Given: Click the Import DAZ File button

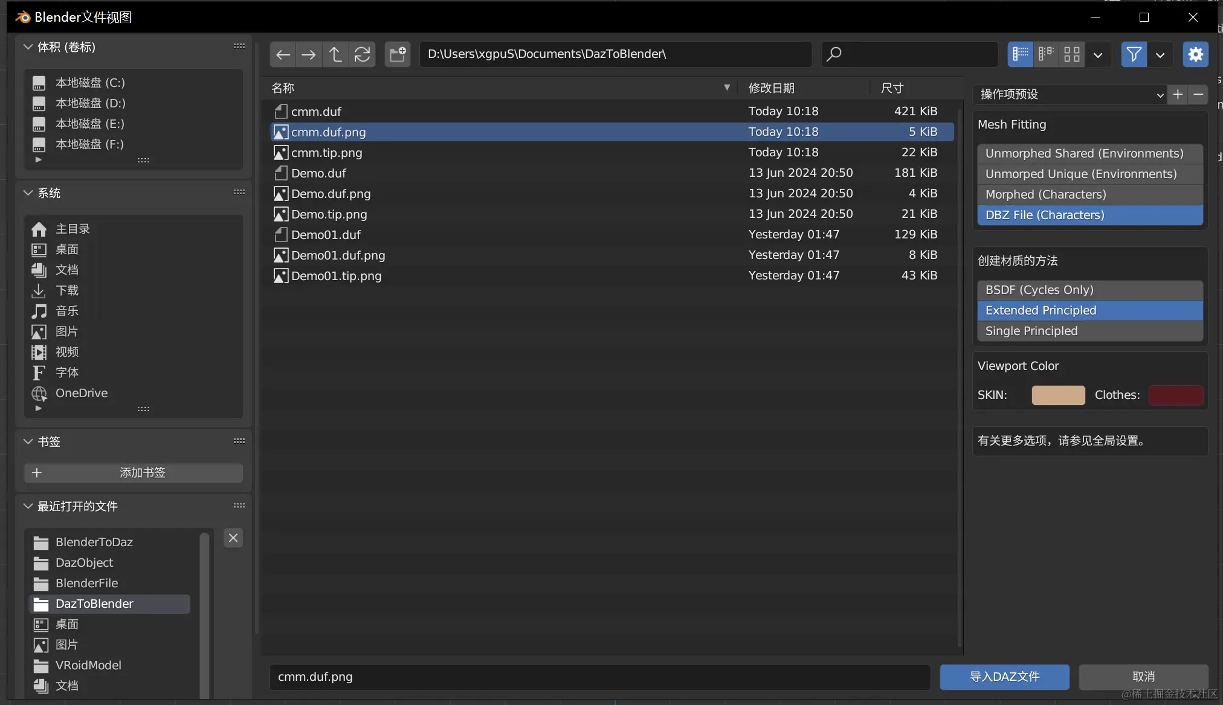Looking at the screenshot, I should point(1004,677).
